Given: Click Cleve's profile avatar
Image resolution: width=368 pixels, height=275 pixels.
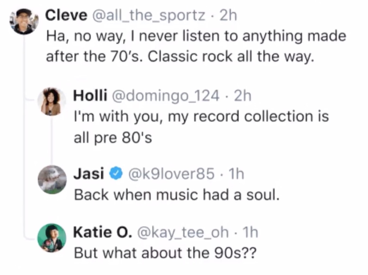Looking at the screenshot, I should coord(24,21).
